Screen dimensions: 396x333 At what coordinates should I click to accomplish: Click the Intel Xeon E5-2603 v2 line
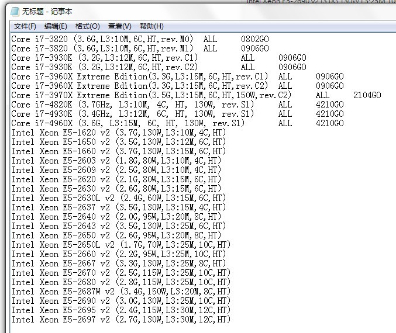click(x=116, y=161)
